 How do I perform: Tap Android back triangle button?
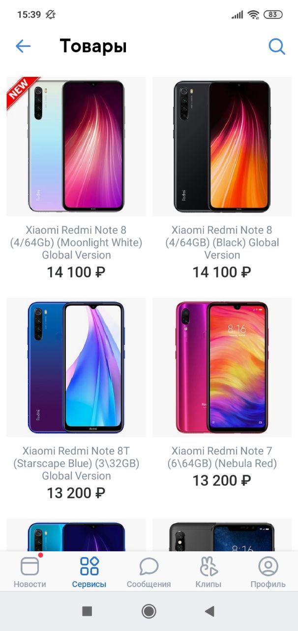pos(209,611)
